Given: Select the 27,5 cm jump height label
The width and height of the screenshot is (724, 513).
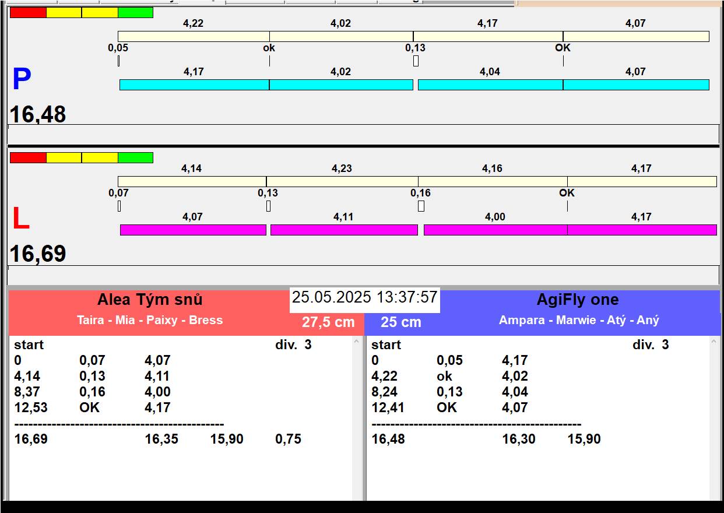Looking at the screenshot, I should pyautogui.click(x=328, y=322).
